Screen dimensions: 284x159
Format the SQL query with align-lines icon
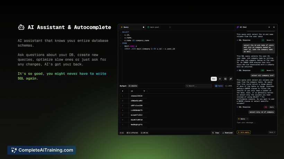click(x=220, y=79)
